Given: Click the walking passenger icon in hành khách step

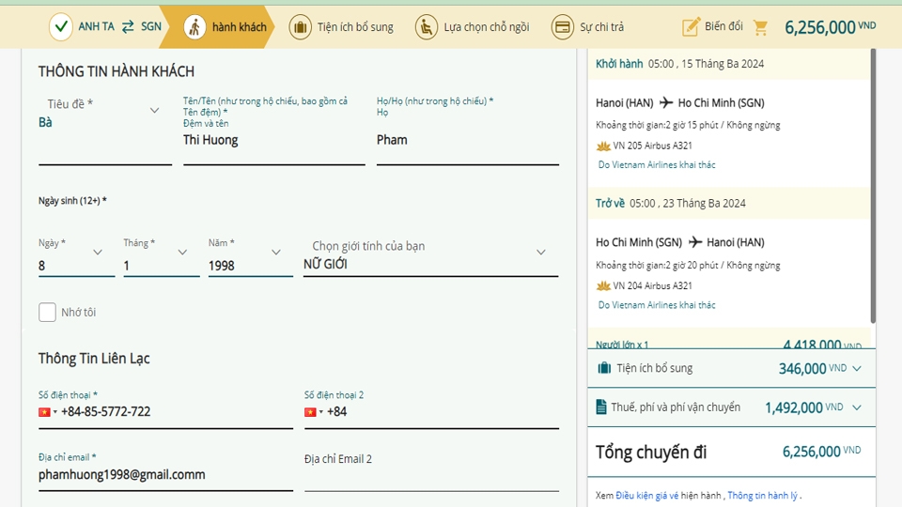Looking at the screenshot, I should point(194,27).
